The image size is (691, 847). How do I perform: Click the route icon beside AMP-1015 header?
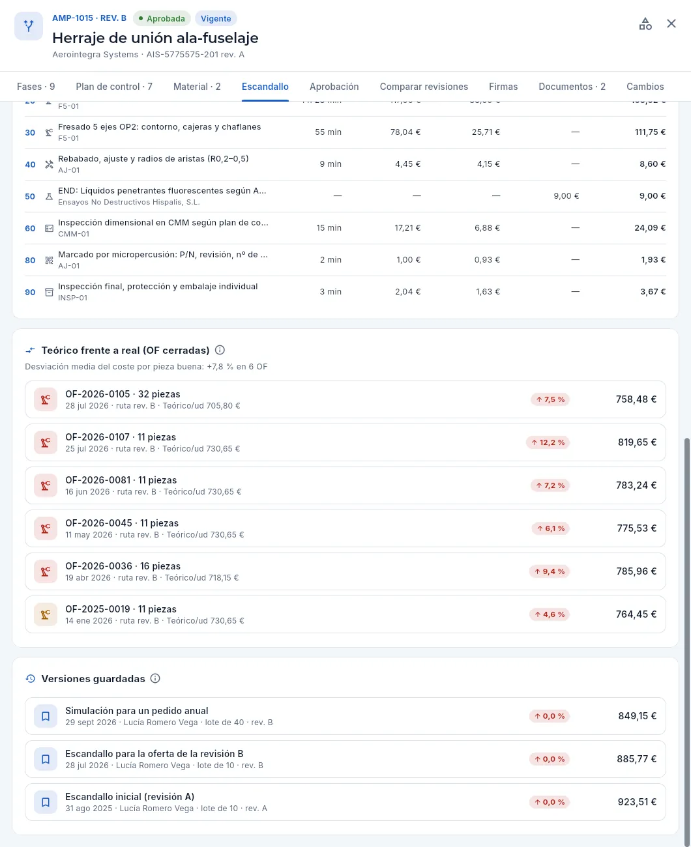[x=29, y=26]
